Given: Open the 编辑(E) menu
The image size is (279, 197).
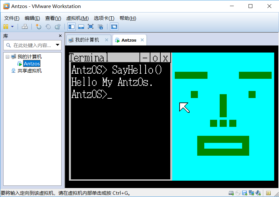Looking at the screenshot, I should [x=32, y=18].
